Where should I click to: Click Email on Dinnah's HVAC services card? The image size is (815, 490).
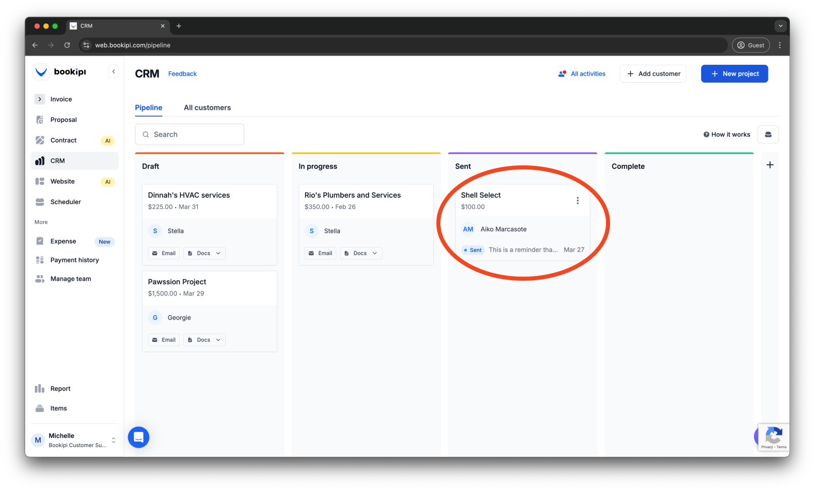tap(164, 253)
